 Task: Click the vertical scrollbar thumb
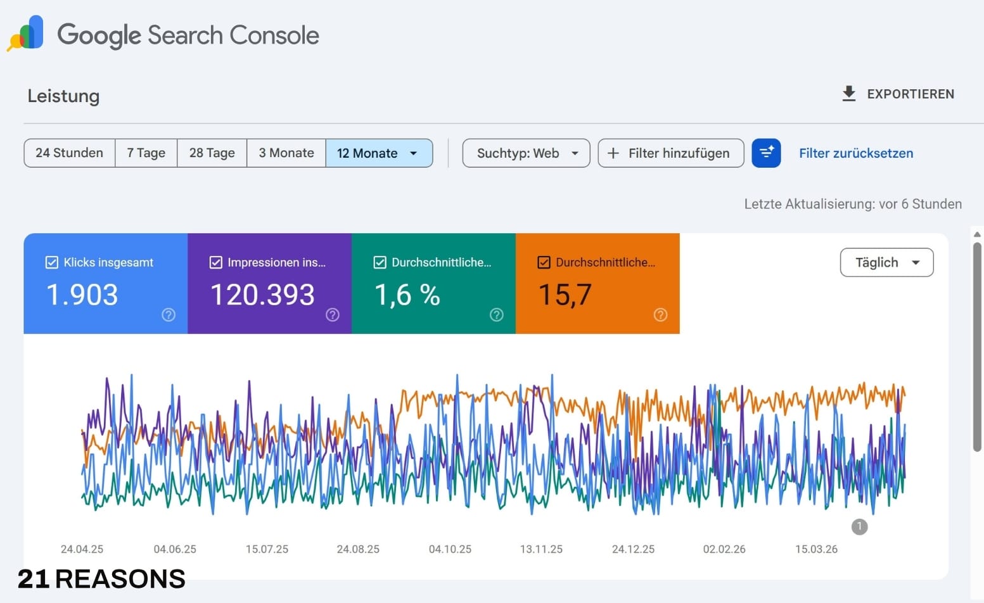coord(978,346)
